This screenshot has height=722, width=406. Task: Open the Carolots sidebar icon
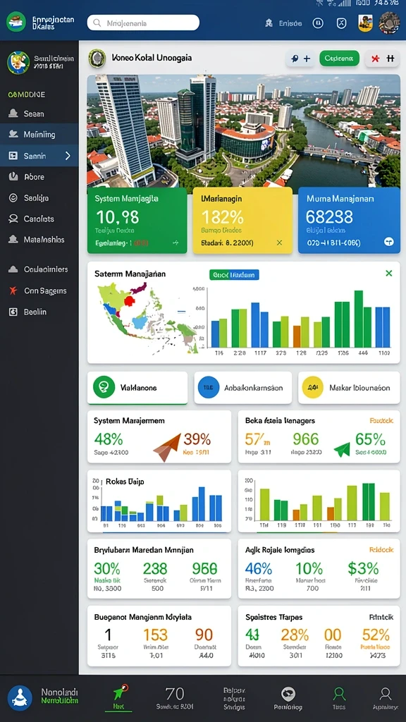click(13, 219)
